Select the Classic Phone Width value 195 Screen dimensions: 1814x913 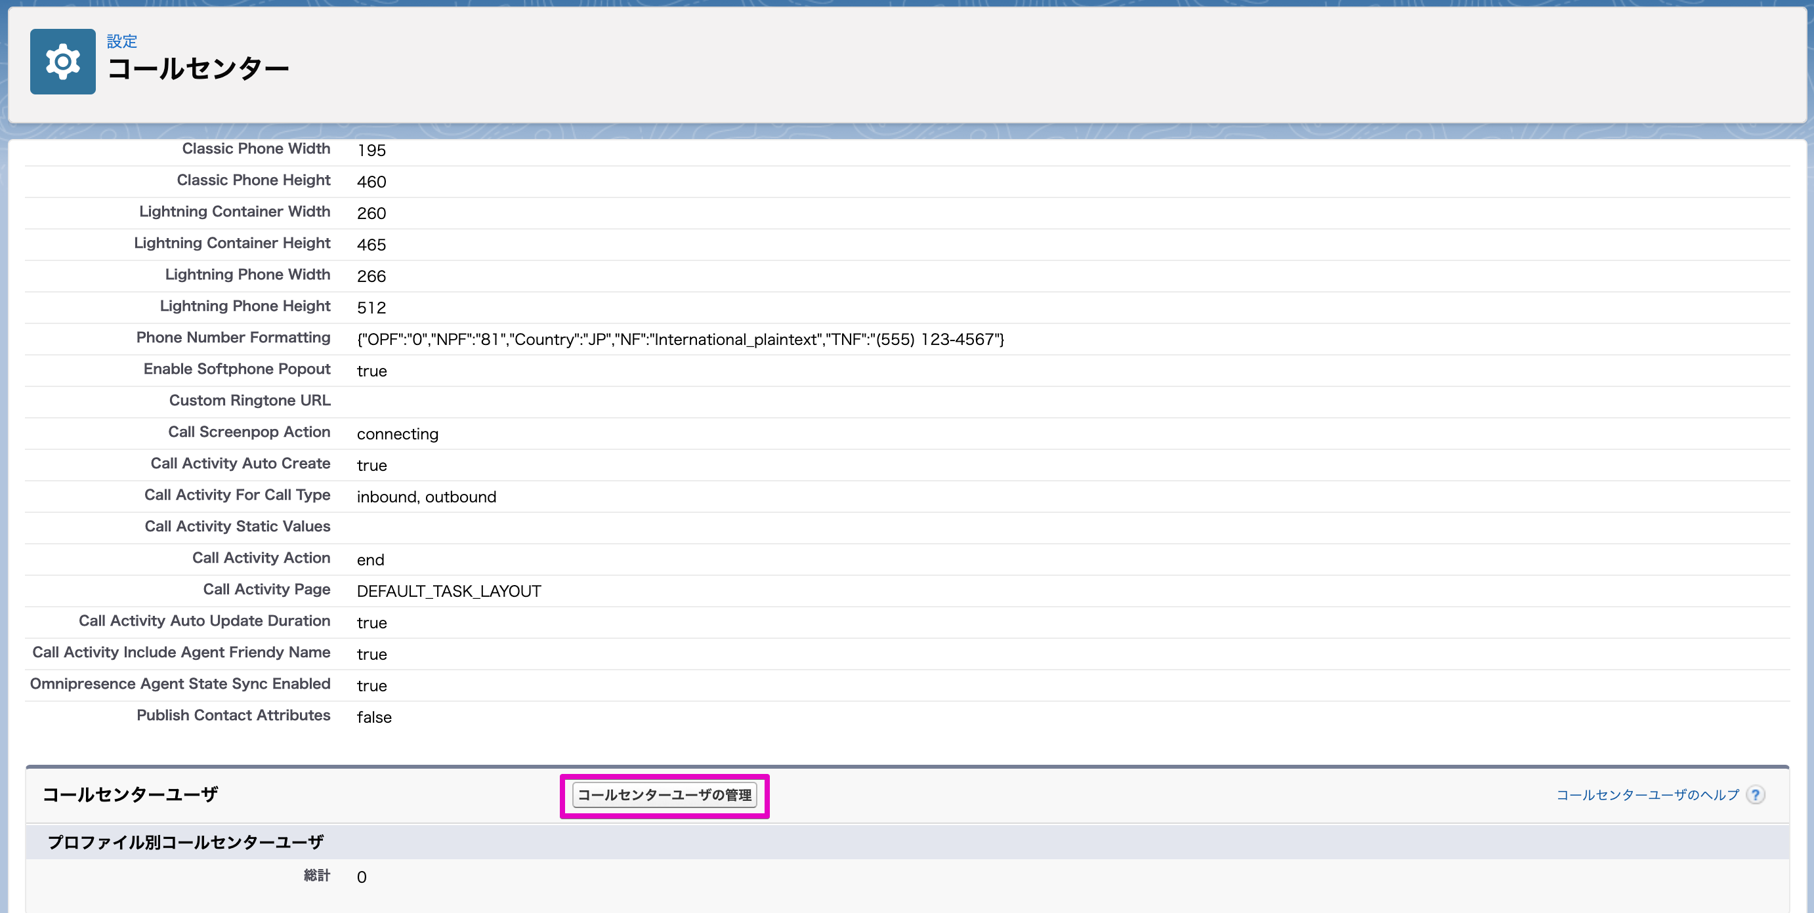371,150
